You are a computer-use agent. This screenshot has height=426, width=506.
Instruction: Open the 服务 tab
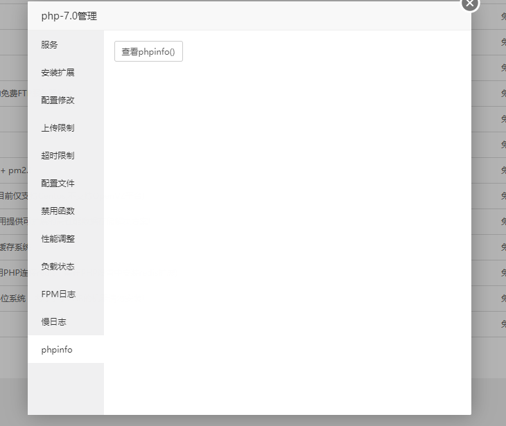(66, 45)
